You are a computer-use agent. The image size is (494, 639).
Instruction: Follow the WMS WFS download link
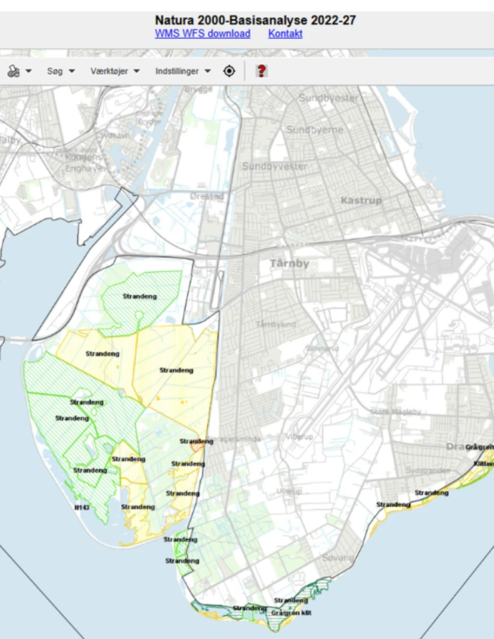203,33
